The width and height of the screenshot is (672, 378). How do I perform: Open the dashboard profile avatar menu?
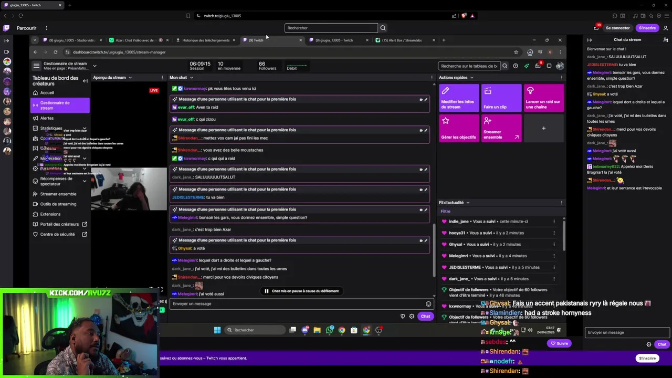(x=560, y=66)
